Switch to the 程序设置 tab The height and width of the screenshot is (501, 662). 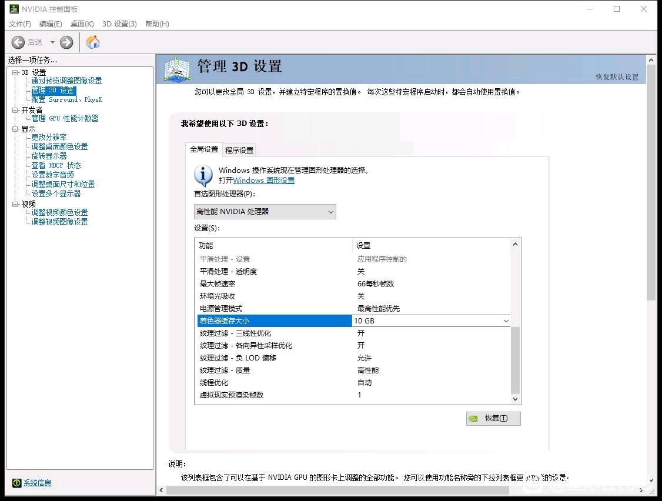pos(239,150)
